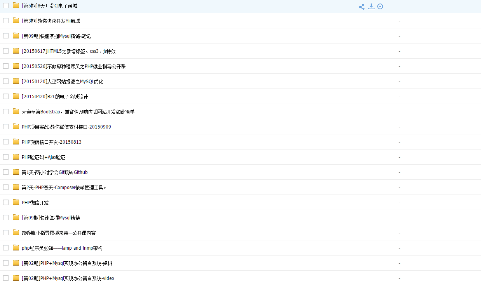Click the share icon on the 8天开发CI电子商城 row
The width and height of the screenshot is (481, 285).
362,7
